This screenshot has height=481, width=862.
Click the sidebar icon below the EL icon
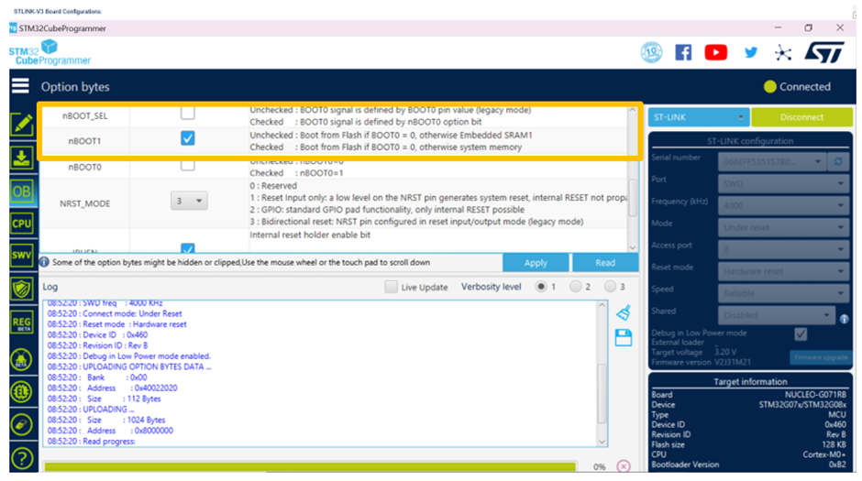coord(22,424)
